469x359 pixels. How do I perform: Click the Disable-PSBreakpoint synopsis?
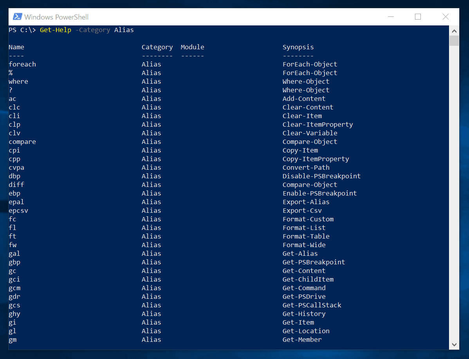click(321, 176)
